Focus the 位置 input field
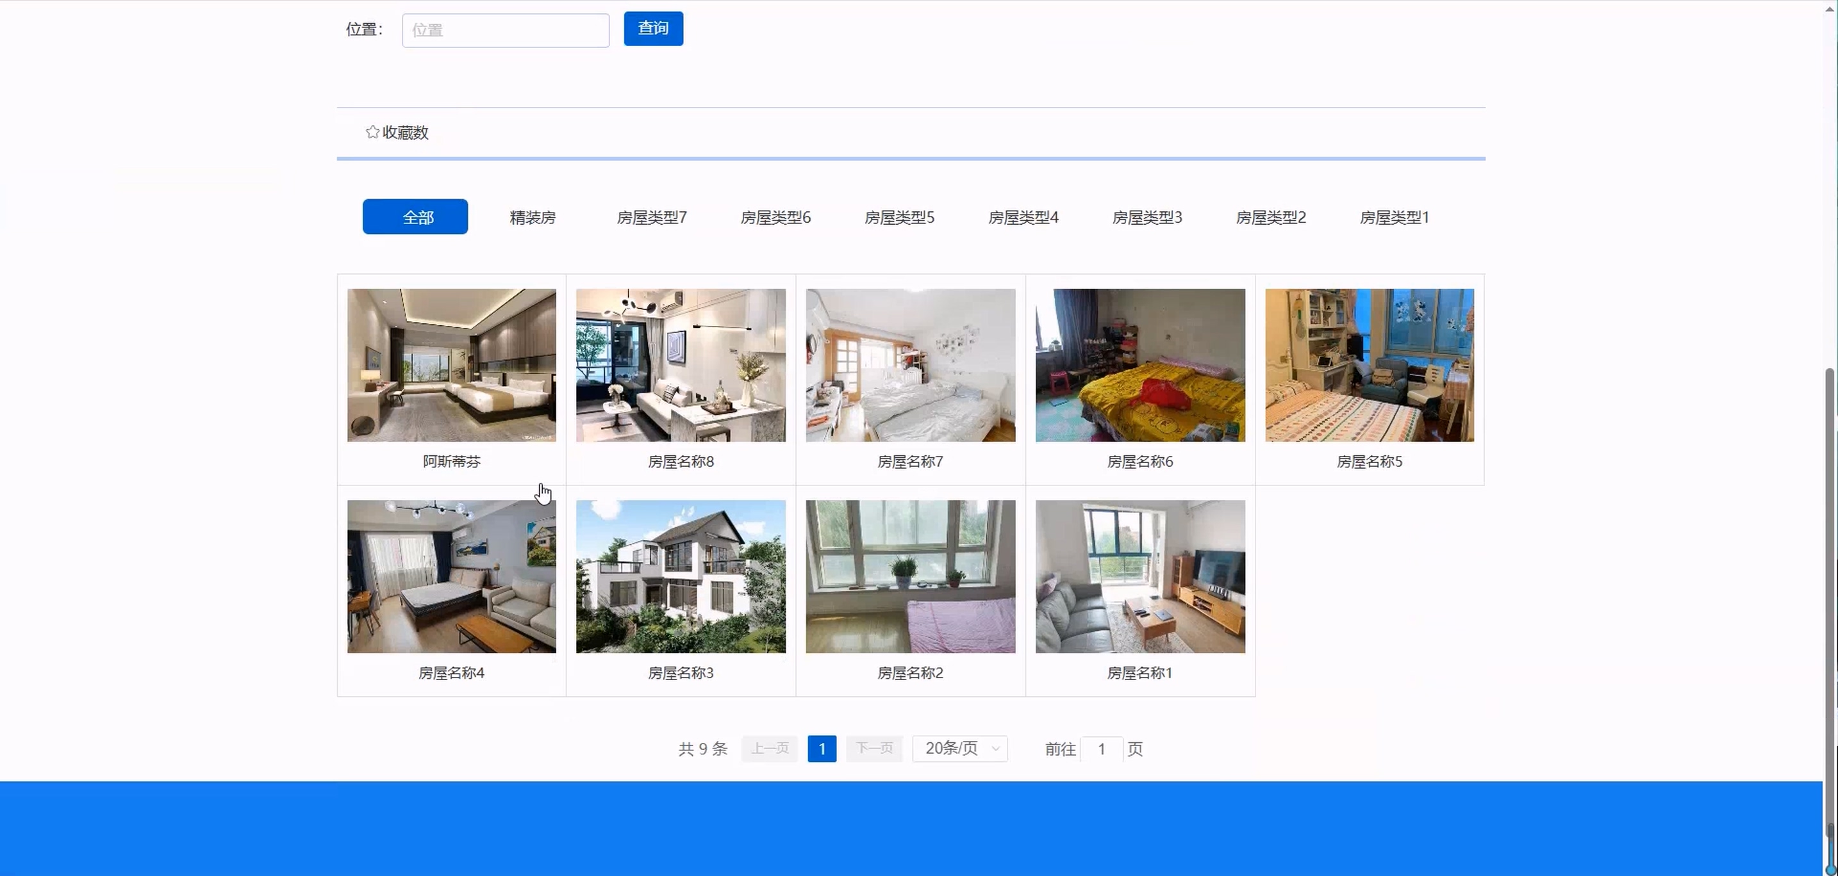This screenshot has width=1838, height=876. point(505,31)
